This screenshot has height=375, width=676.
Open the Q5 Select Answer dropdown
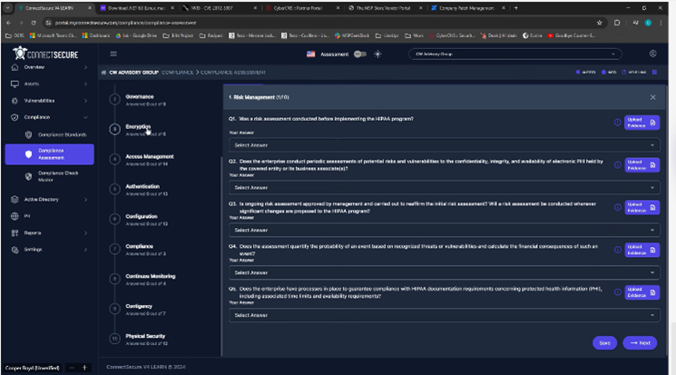pos(444,315)
